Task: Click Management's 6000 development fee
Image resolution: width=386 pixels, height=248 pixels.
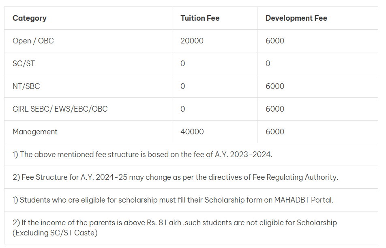Action: (275, 132)
